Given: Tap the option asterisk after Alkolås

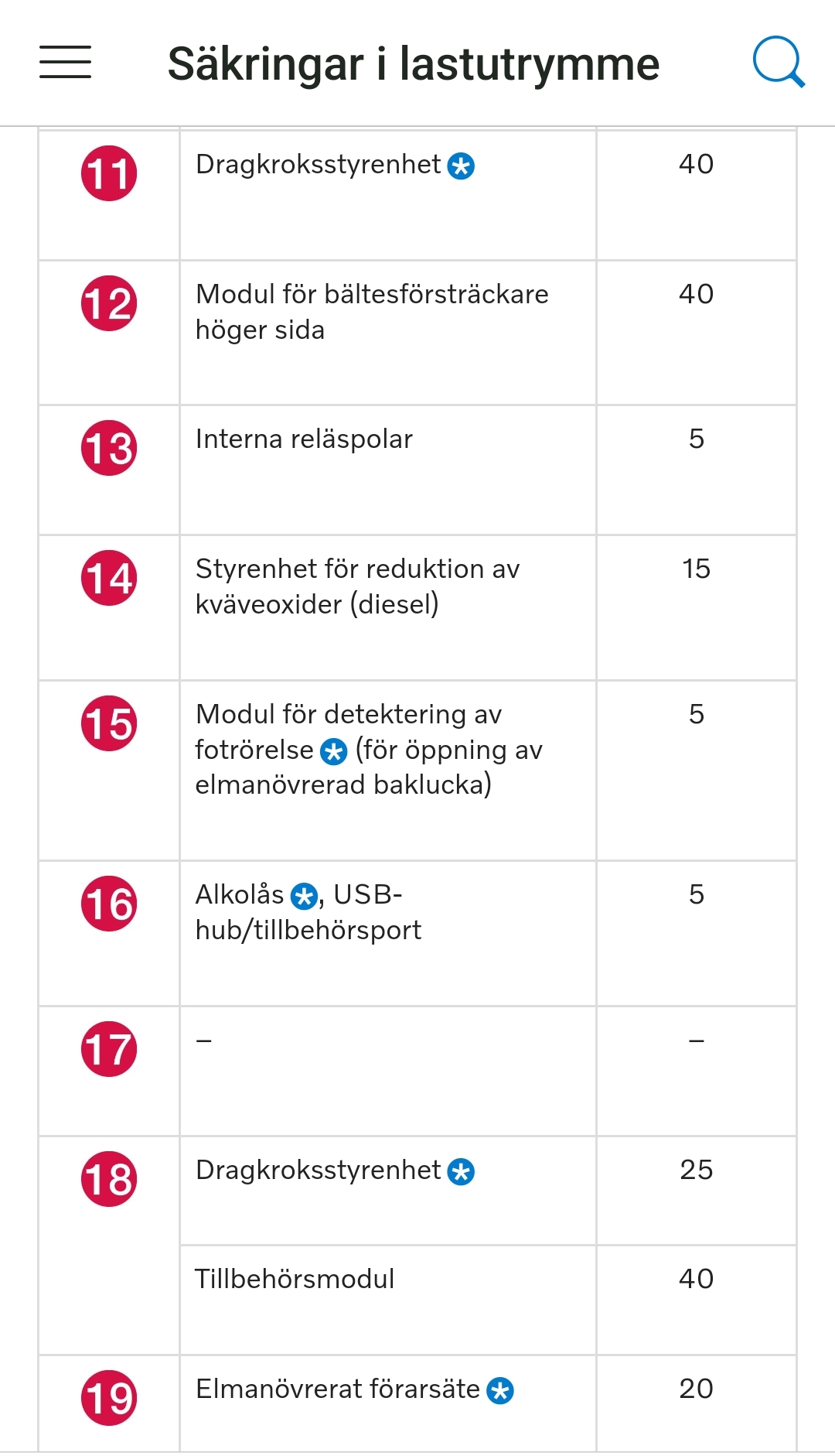Looking at the screenshot, I should (x=304, y=896).
